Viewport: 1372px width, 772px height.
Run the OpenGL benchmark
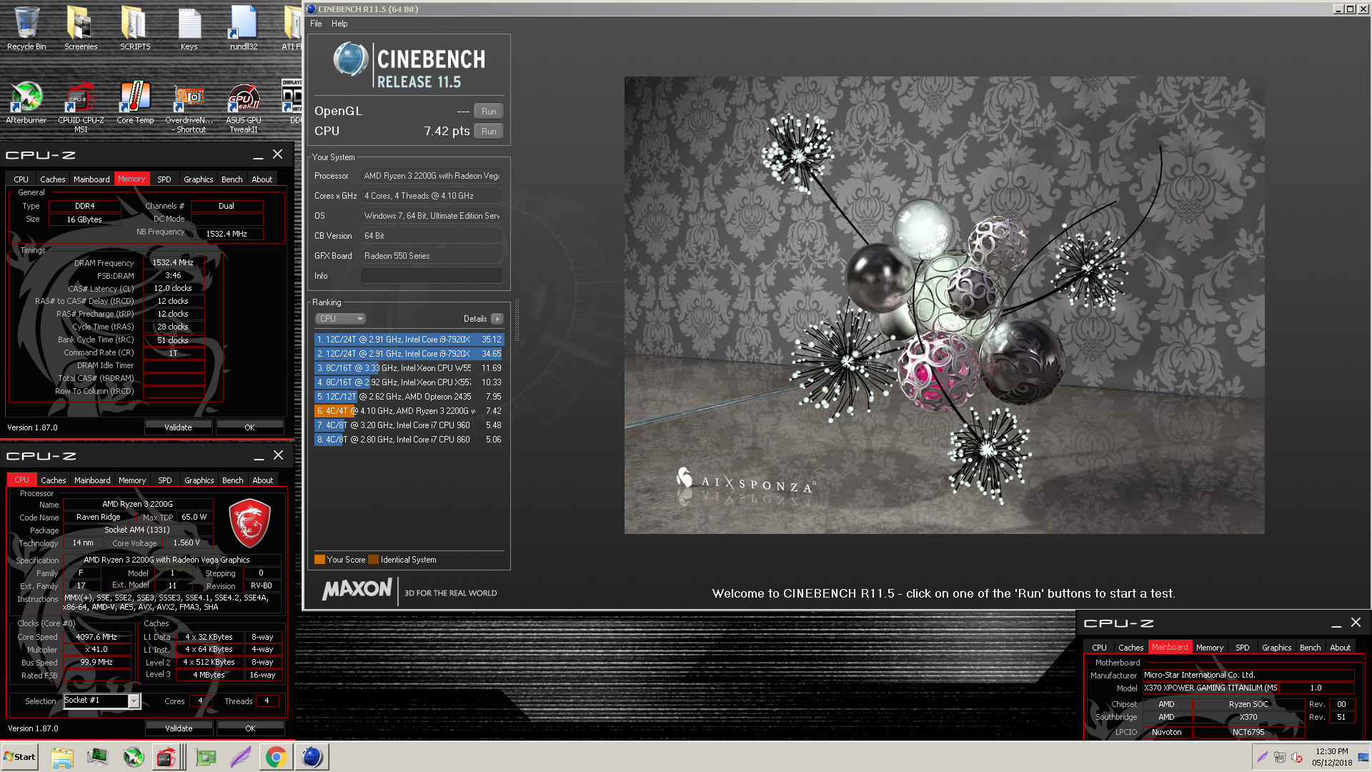[489, 112]
